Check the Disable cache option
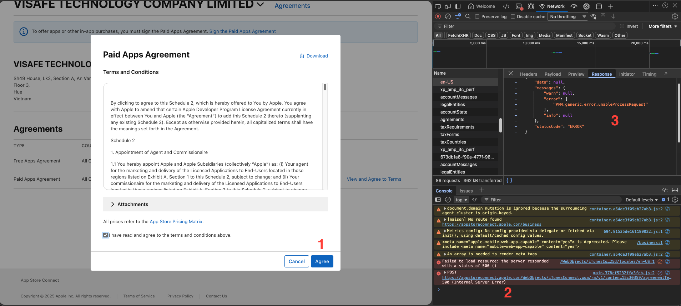 tap(513, 16)
